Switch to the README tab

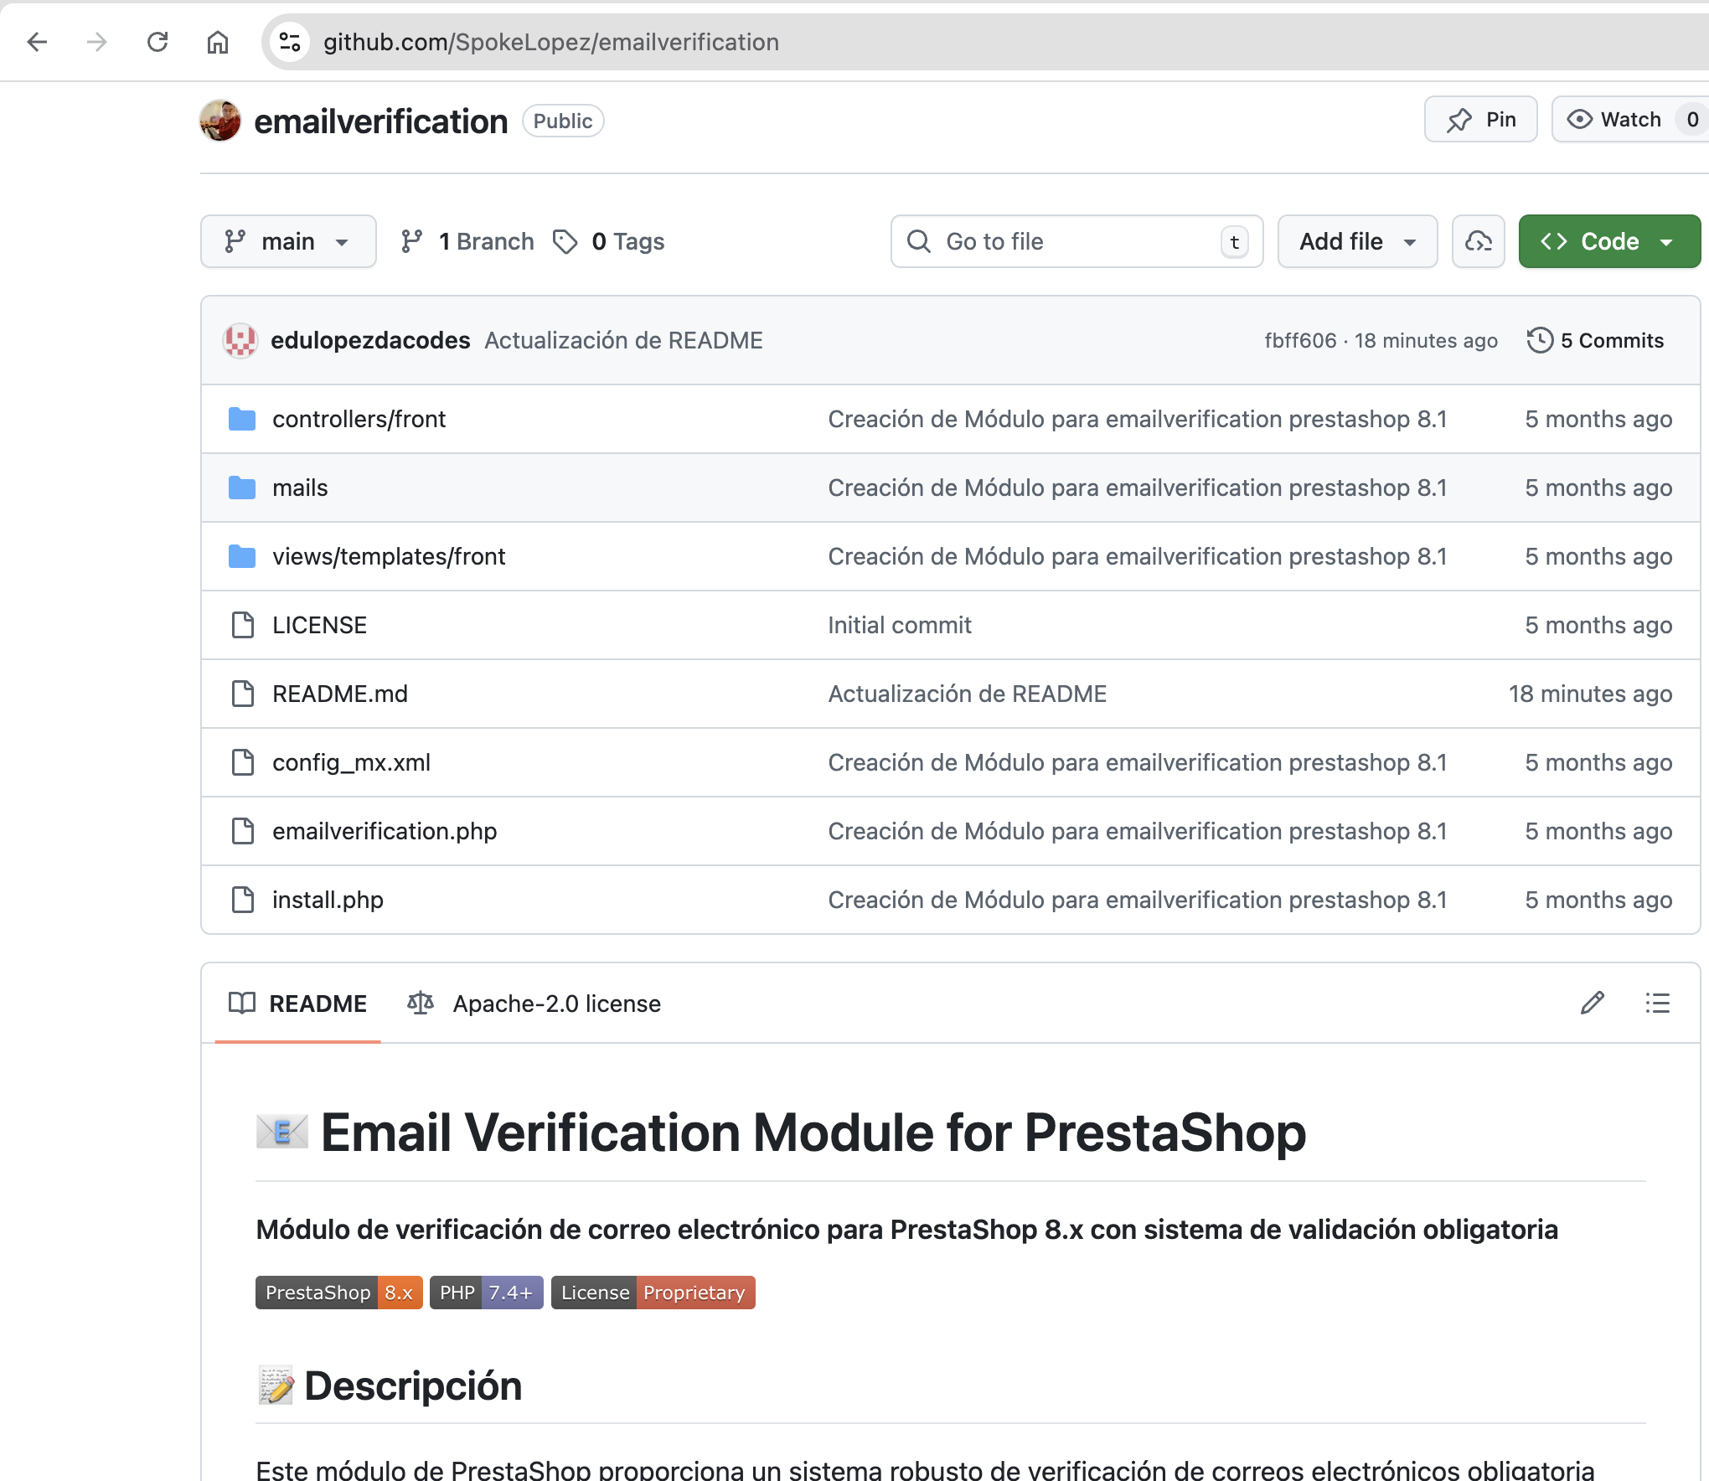click(x=318, y=1003)
